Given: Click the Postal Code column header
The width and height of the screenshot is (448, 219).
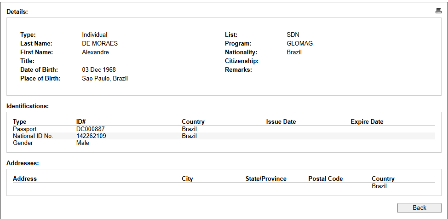Looking at the screenshot, I should click(326, 179).
